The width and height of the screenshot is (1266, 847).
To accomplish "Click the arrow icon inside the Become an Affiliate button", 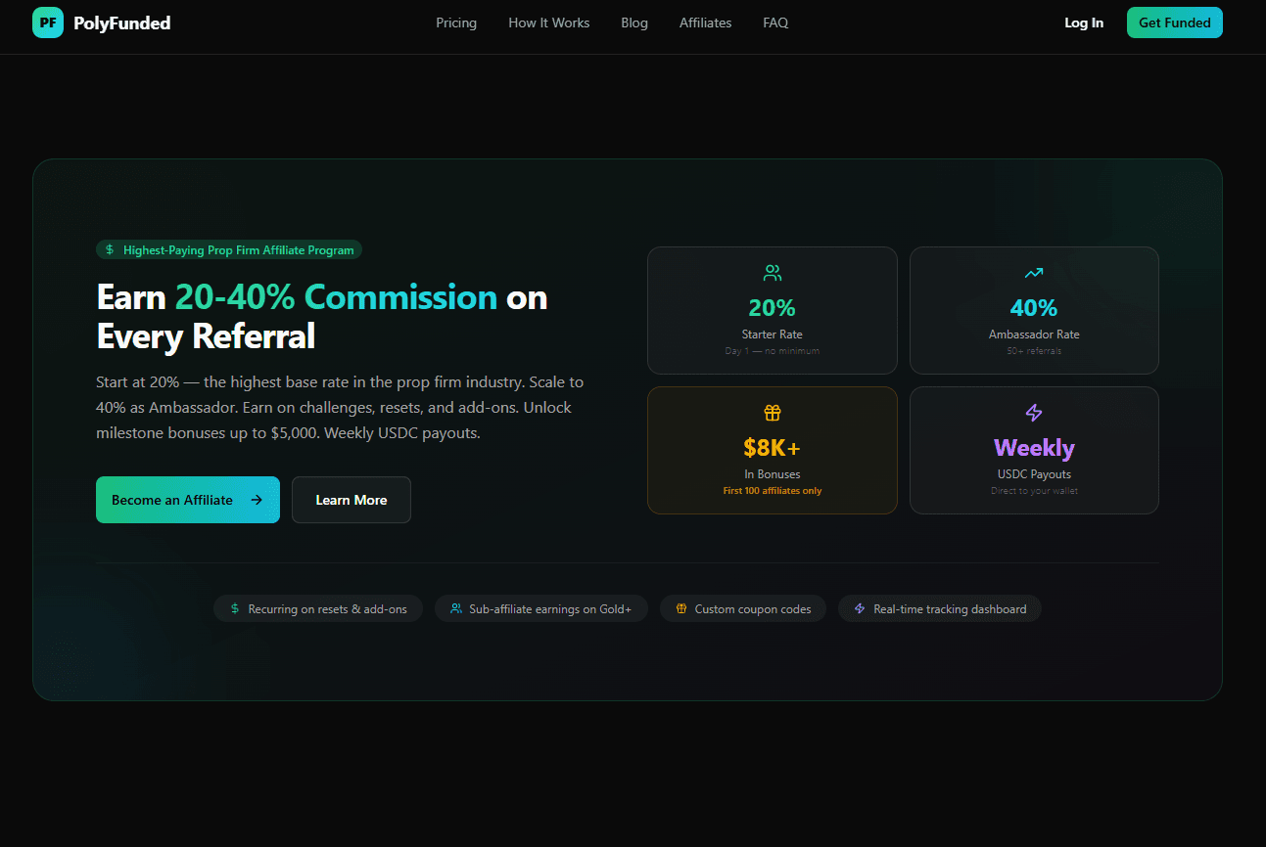I will [x=258, y=500].
